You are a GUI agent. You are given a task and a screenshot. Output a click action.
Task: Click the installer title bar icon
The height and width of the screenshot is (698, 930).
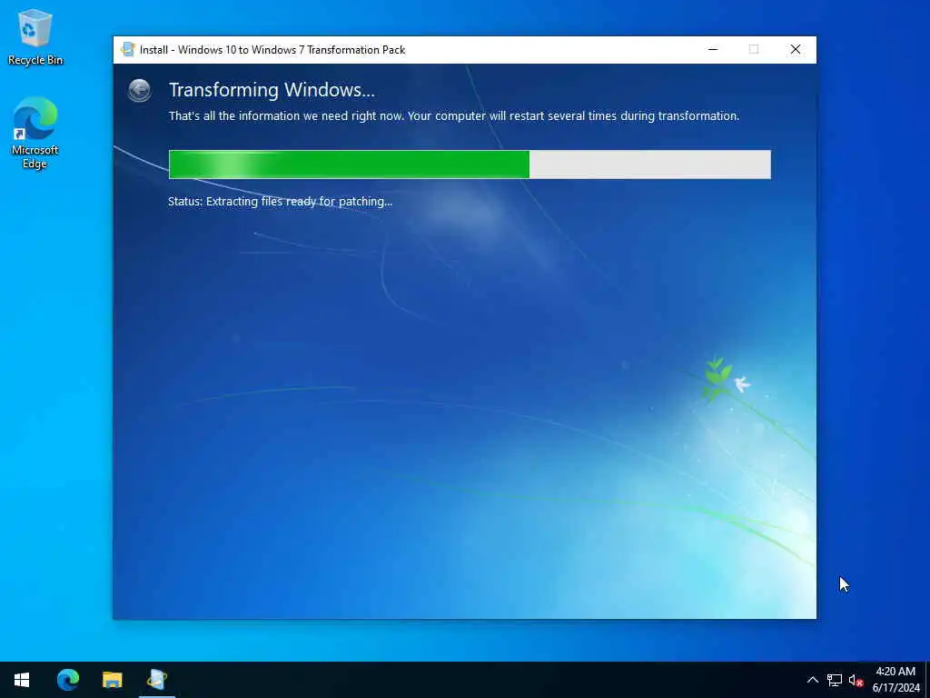pyautogui.click(x=127, y=49)
